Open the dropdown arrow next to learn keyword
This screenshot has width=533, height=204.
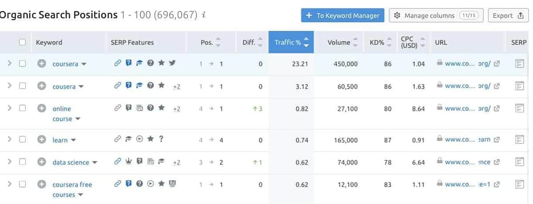(x=73, y=141)
